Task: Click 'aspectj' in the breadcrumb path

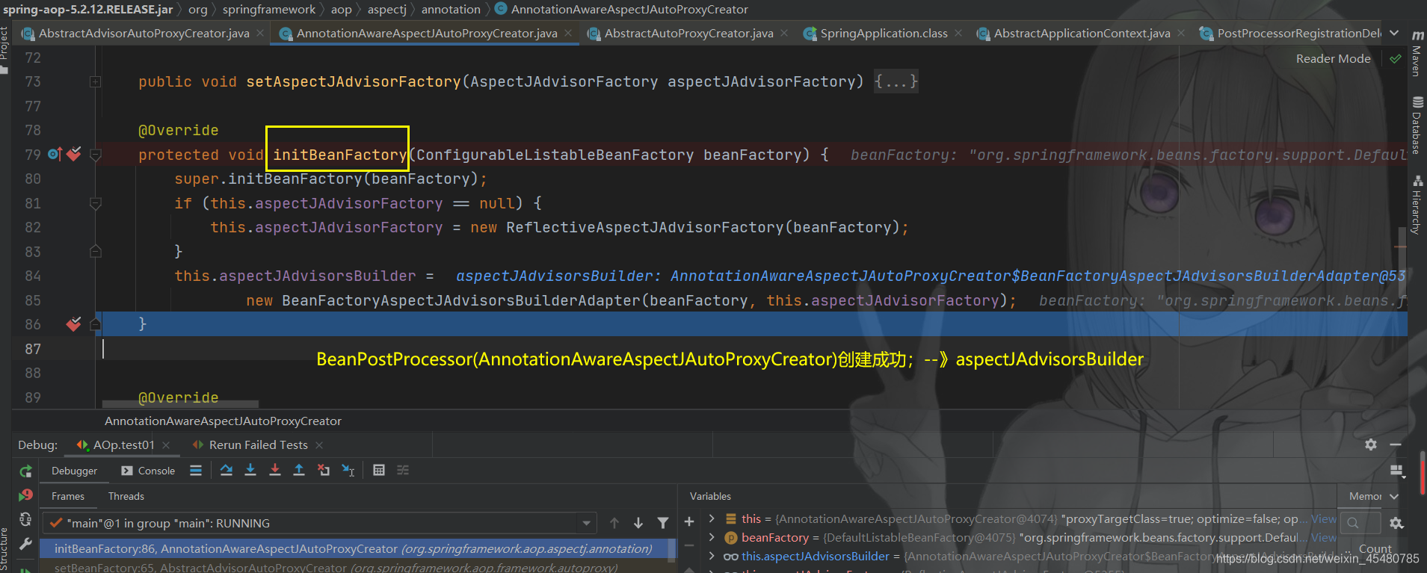Action: click(x=386, y=9)
